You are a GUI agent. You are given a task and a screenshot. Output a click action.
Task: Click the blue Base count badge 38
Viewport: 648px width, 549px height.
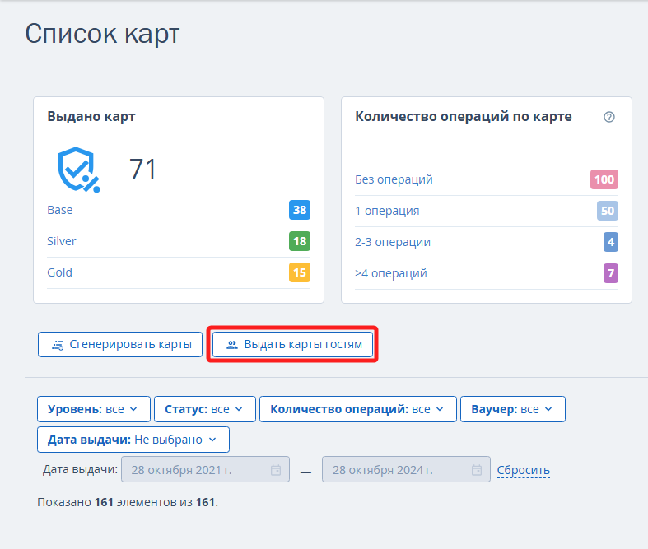tap(300, 210)
